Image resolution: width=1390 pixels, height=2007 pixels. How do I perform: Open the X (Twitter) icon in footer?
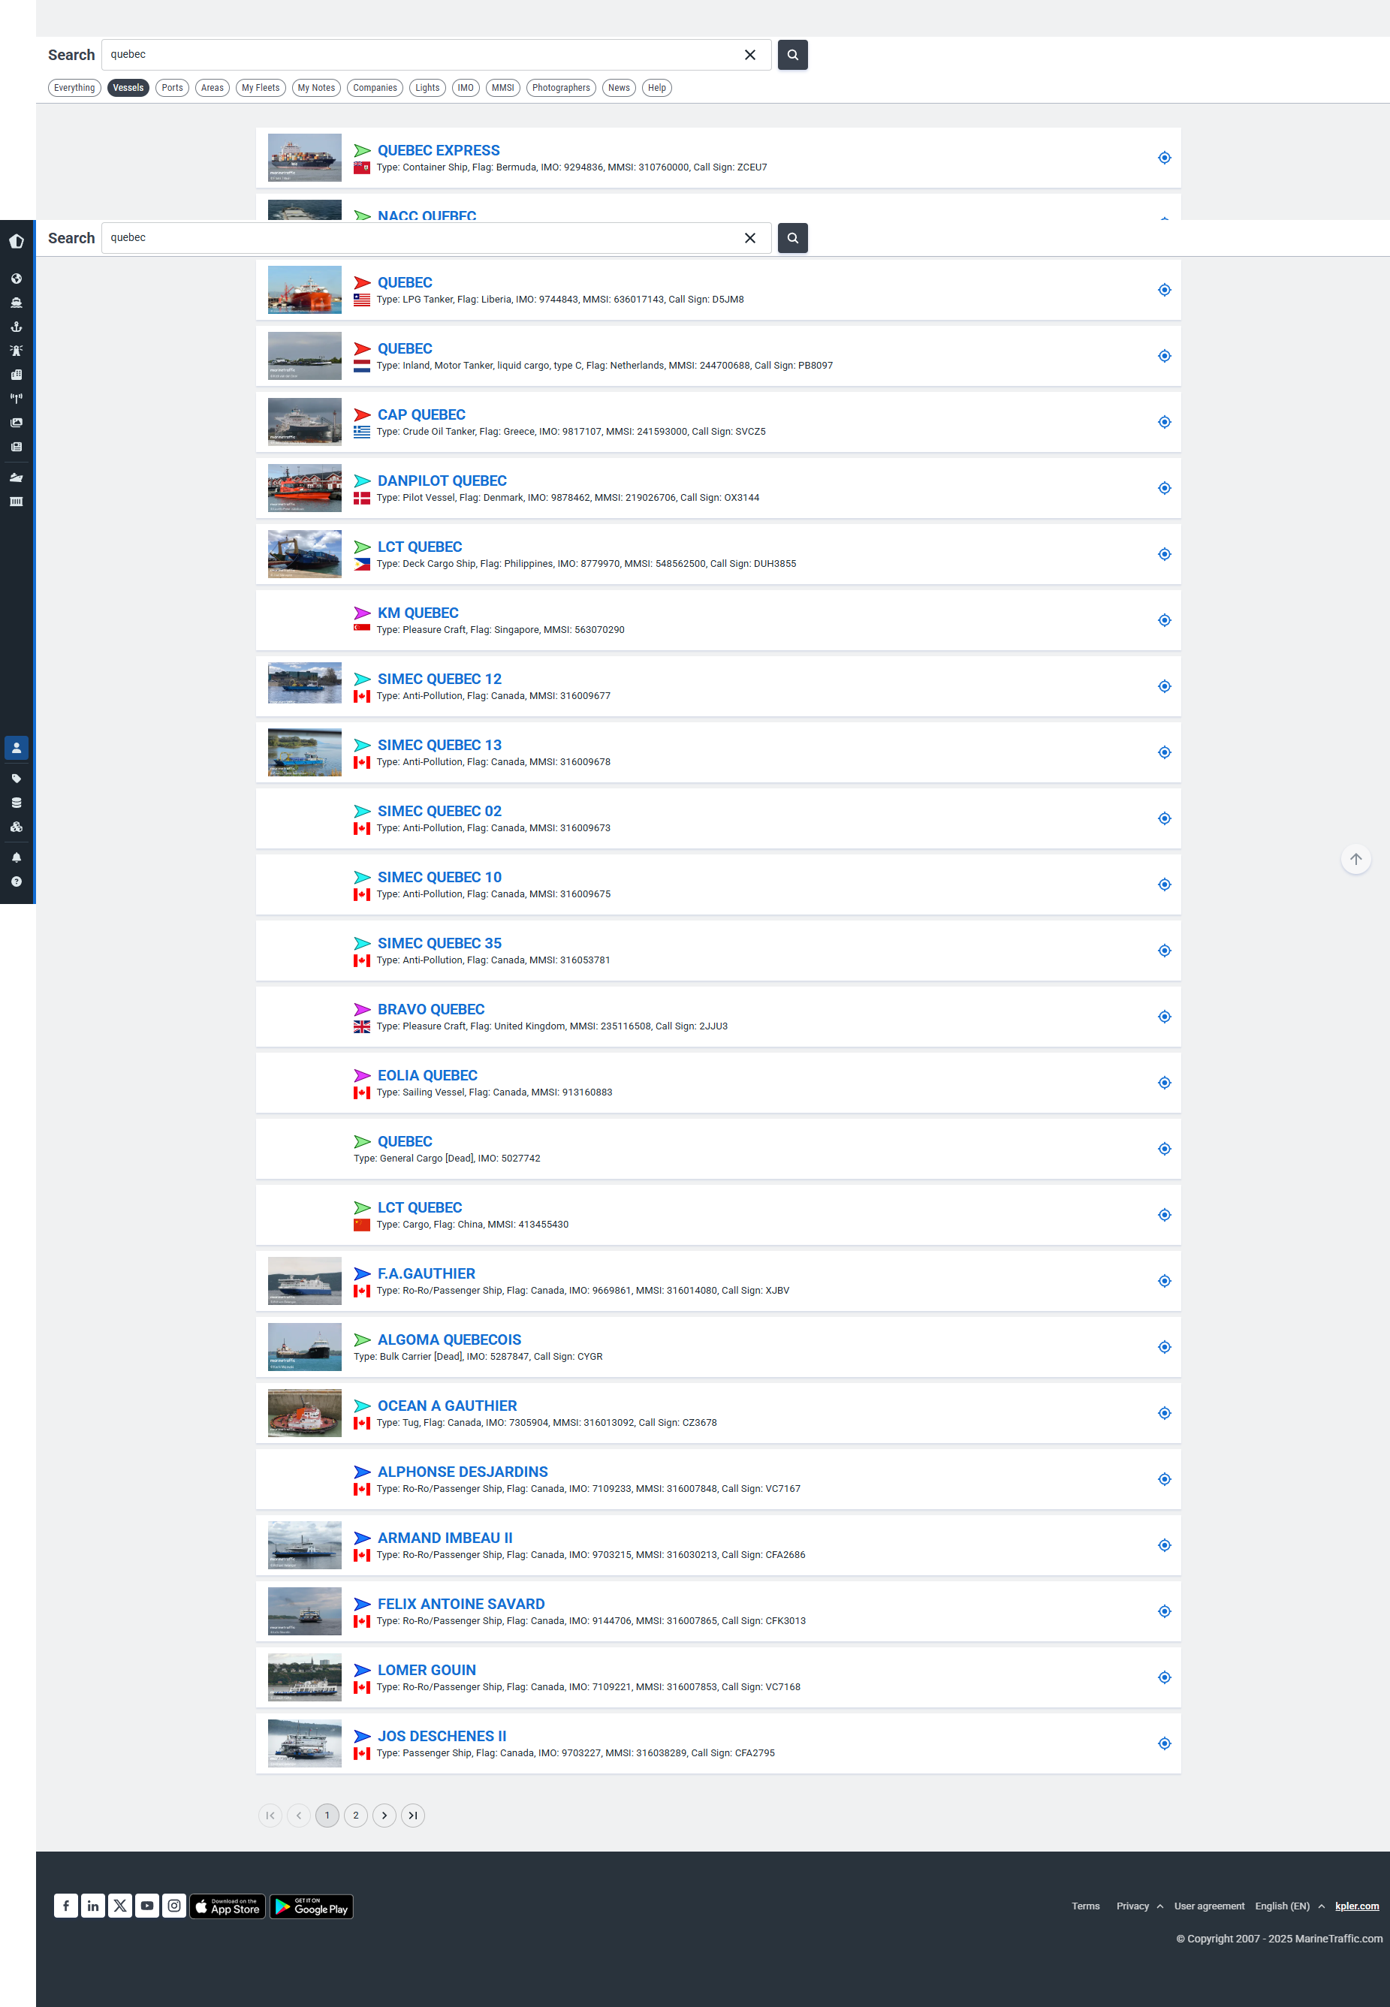point(120,1906)
